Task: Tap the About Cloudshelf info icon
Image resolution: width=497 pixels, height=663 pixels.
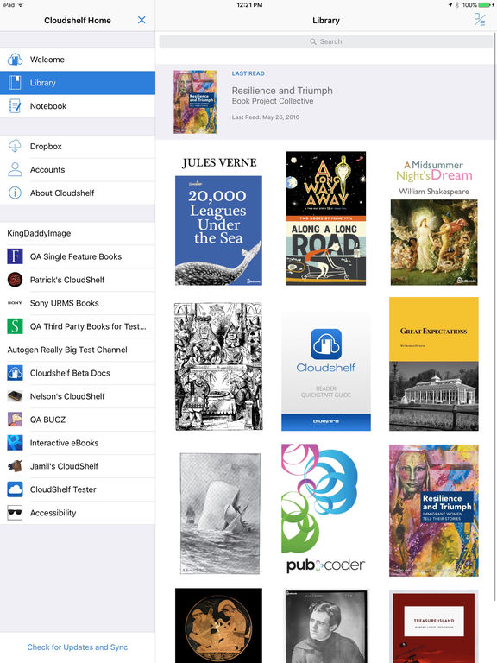Action: pyautogui.click(x=15, y=193)
